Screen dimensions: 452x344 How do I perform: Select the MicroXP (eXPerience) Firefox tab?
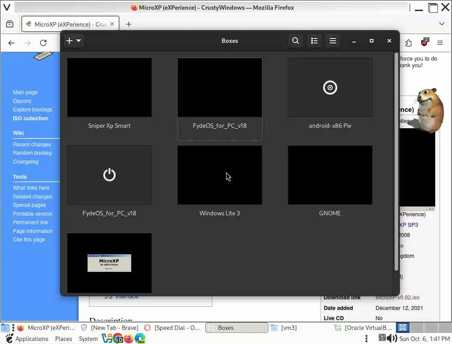(x=70, y=24)
